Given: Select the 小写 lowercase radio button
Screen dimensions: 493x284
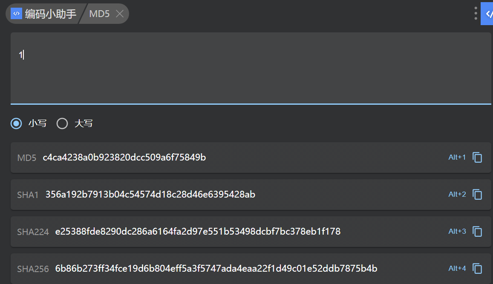Looking at the screenshot, I should [x=16, y=124].
